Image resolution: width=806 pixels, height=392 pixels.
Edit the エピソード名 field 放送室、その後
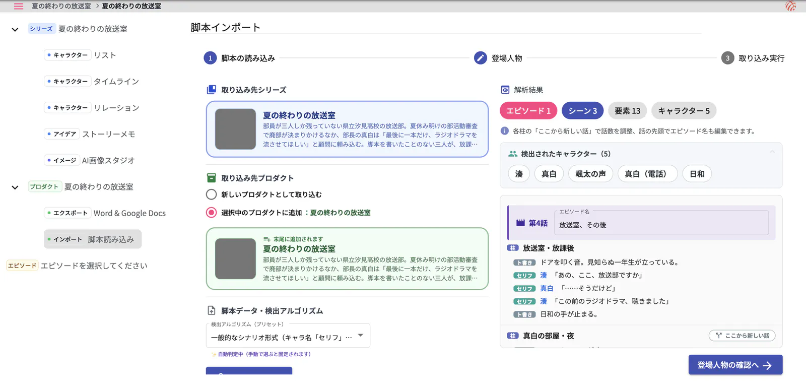(661, 223)
